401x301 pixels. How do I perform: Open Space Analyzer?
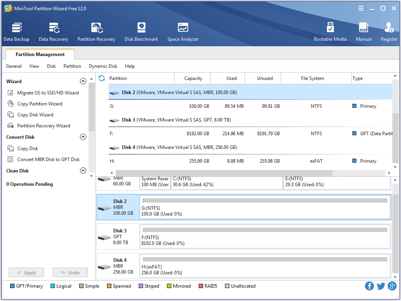(183, 32)
